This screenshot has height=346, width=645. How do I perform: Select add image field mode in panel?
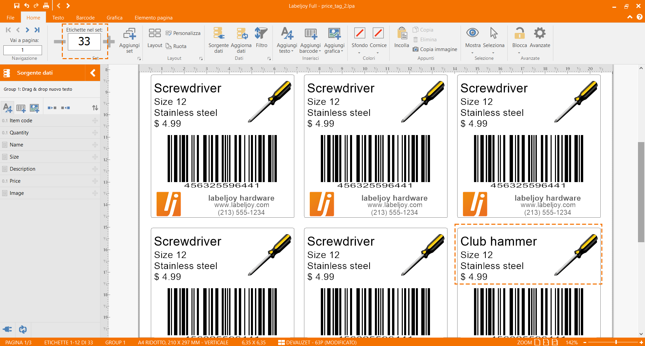pos(34,108)
